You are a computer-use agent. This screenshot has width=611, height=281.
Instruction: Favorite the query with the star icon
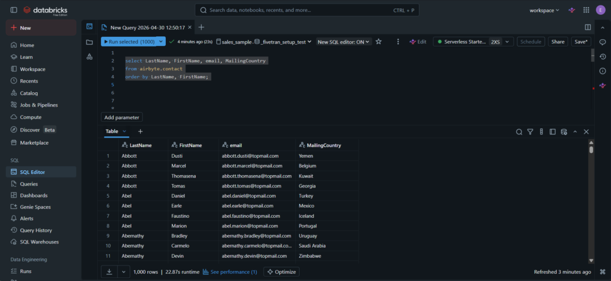(x=378, y=42)
